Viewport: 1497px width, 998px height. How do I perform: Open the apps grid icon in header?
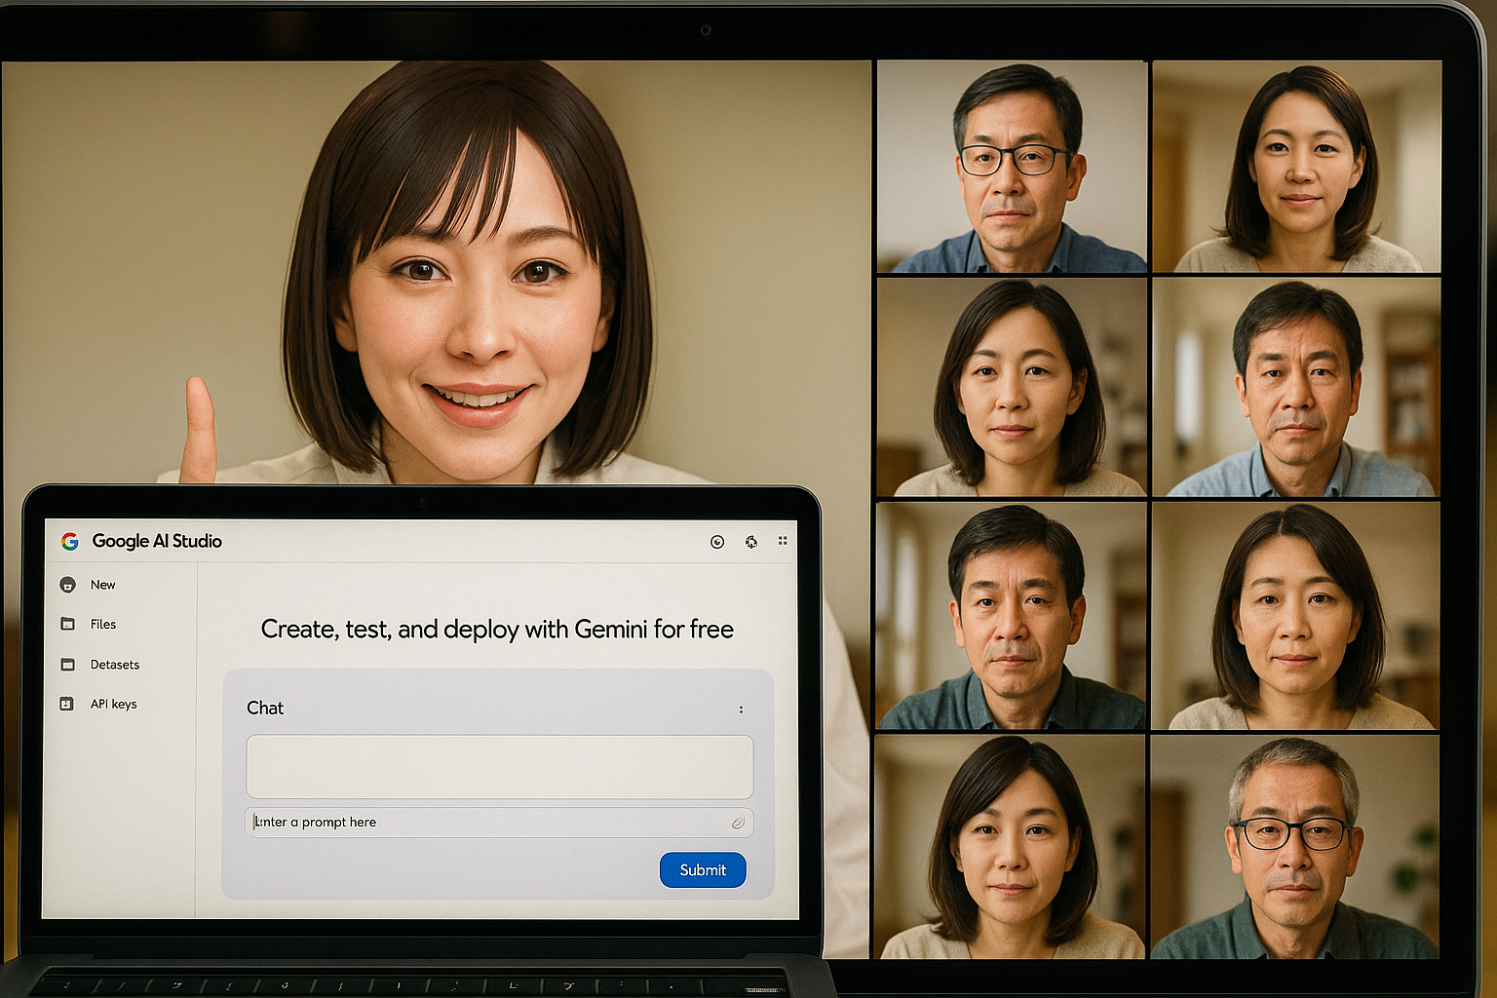pyautogui.click(x=783, y=540)
